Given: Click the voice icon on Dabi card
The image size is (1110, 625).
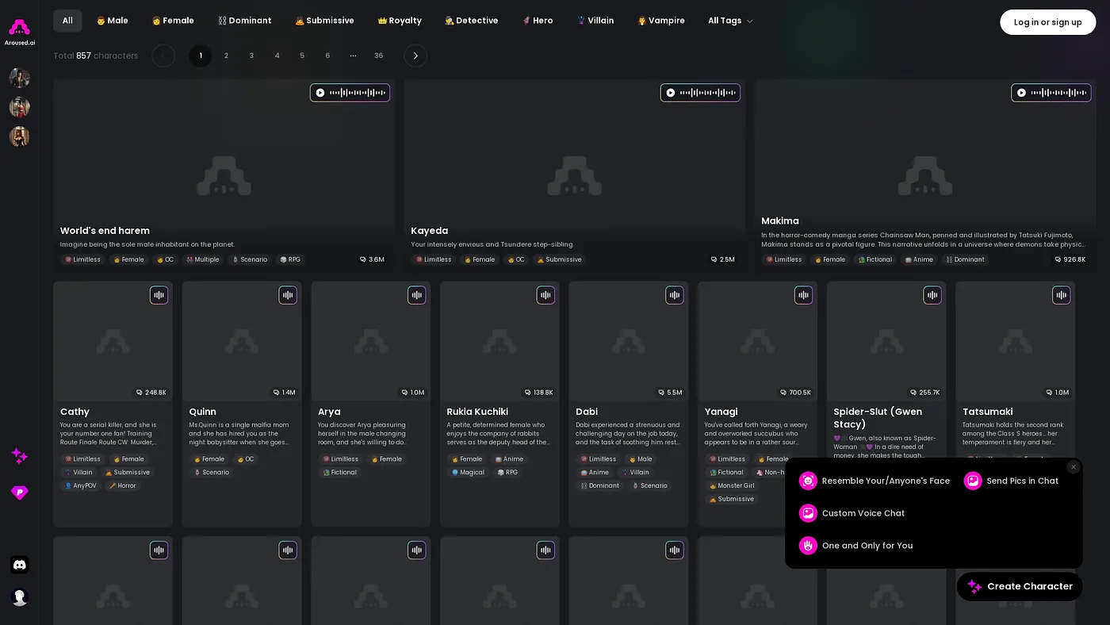Looking at the screenshot, I should [675, 295].
